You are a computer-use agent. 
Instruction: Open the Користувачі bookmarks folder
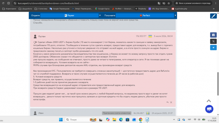coord(9,9)
